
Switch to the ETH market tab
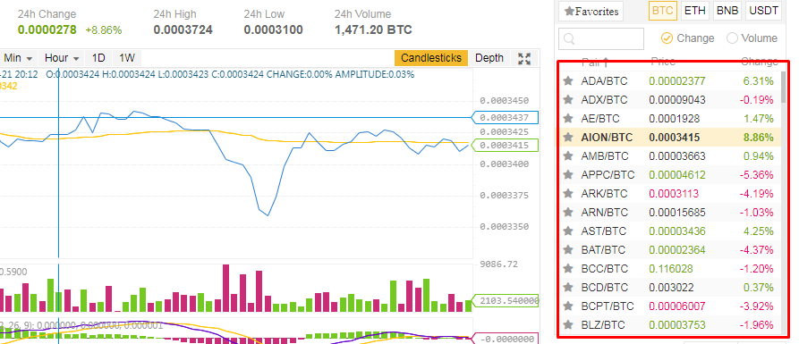tap(695, 11)
